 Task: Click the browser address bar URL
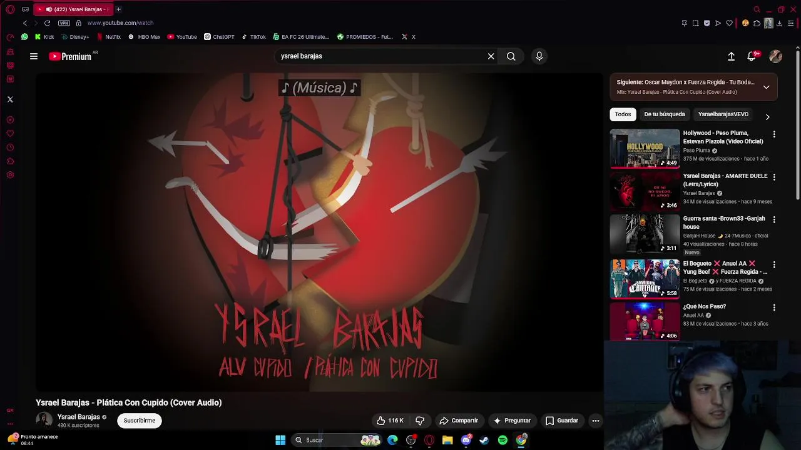click(x=120, y=23)
